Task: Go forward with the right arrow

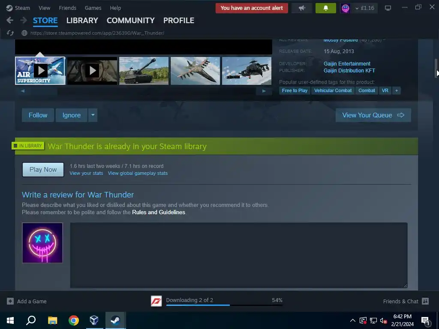Action: pyautogui.click(x=24, y=20)
